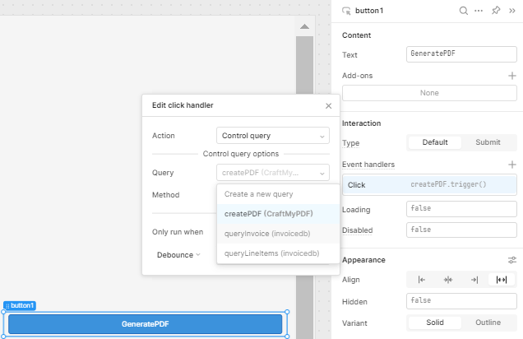Image resolution: width=523 pixels, height=339 pixels.
Task: Click the canvas scrollbar up arrow
Action: (304, 26)
